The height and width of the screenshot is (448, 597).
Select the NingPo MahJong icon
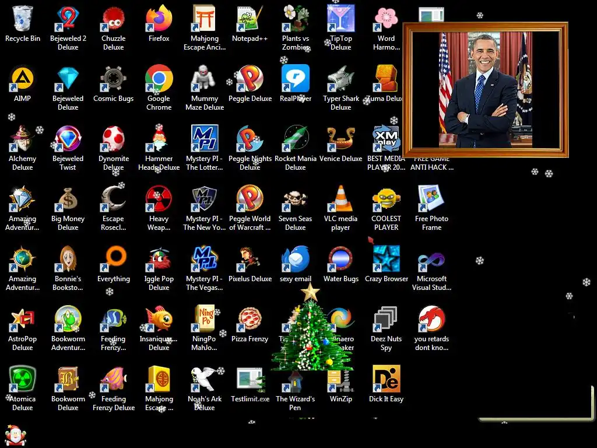(x=205, y=319)
